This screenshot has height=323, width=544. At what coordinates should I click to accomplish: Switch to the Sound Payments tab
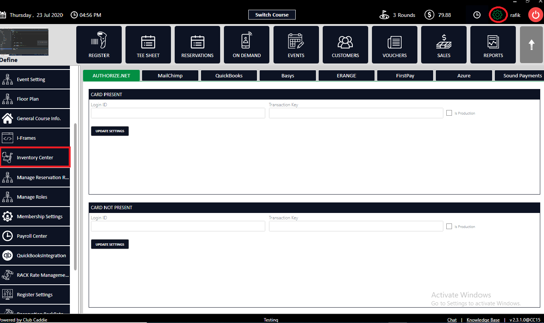pyautogui.click(x=519, y=75)
